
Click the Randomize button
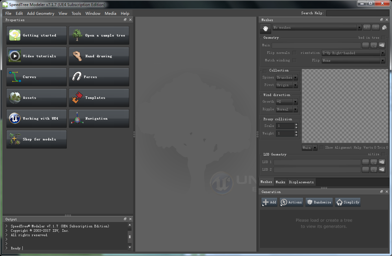click(x=319, y=202)
